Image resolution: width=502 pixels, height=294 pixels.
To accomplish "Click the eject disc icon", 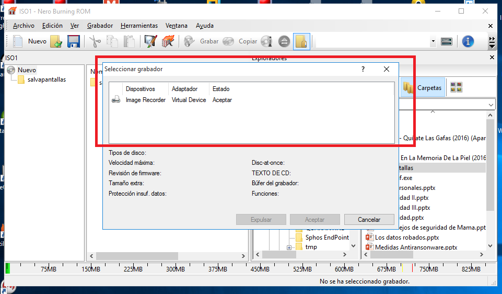I will 284,41.
